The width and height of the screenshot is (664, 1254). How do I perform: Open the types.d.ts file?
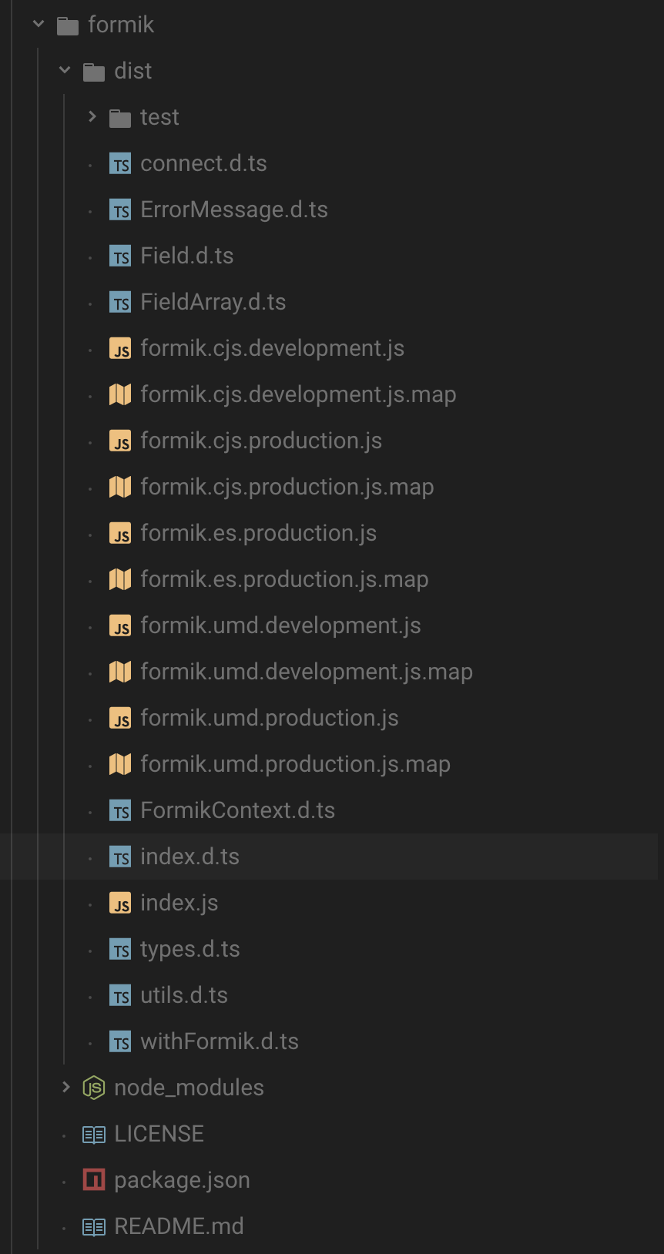(191, 949)
